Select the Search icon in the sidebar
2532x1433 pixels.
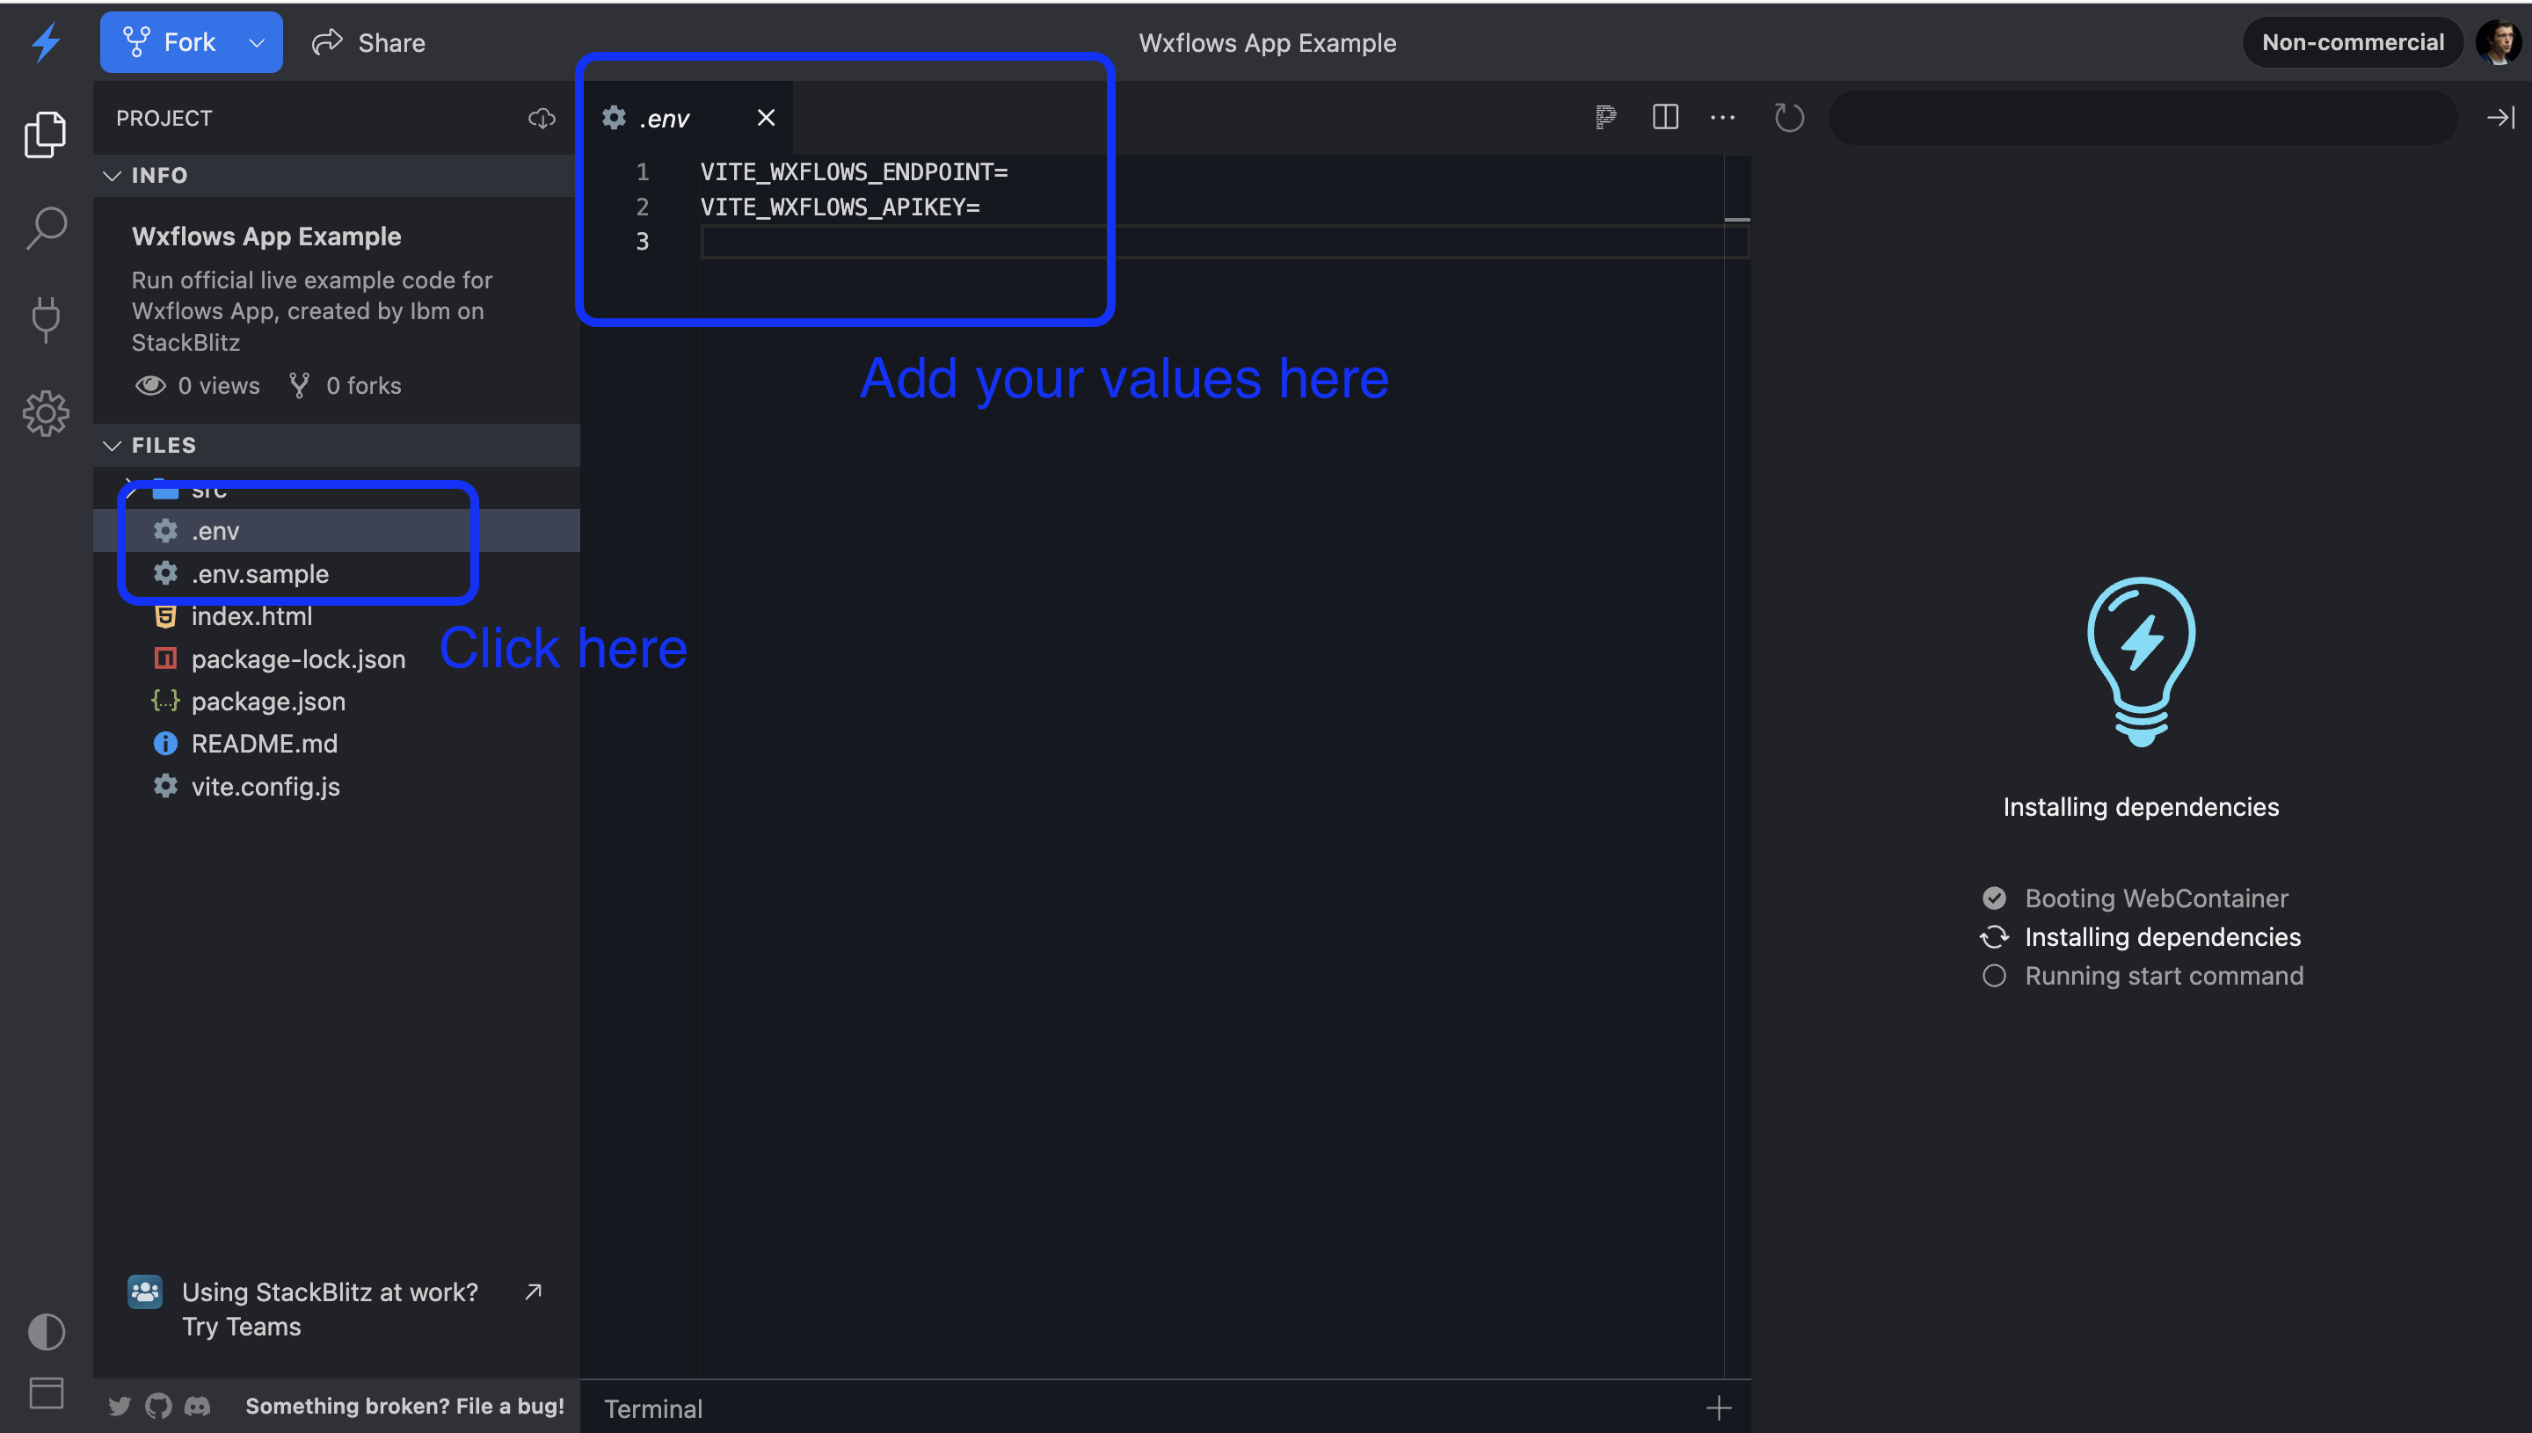(45, 228)
